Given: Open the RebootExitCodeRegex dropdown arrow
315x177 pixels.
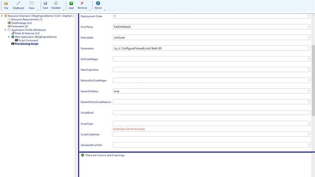Looking at the screenshot, I should (309, 81).
